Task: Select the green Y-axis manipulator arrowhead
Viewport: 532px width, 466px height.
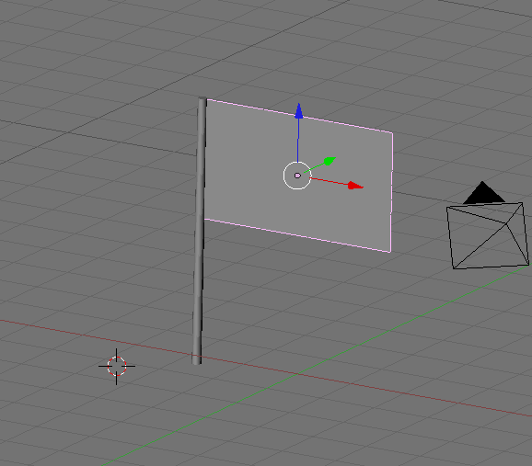Action: 330,161
